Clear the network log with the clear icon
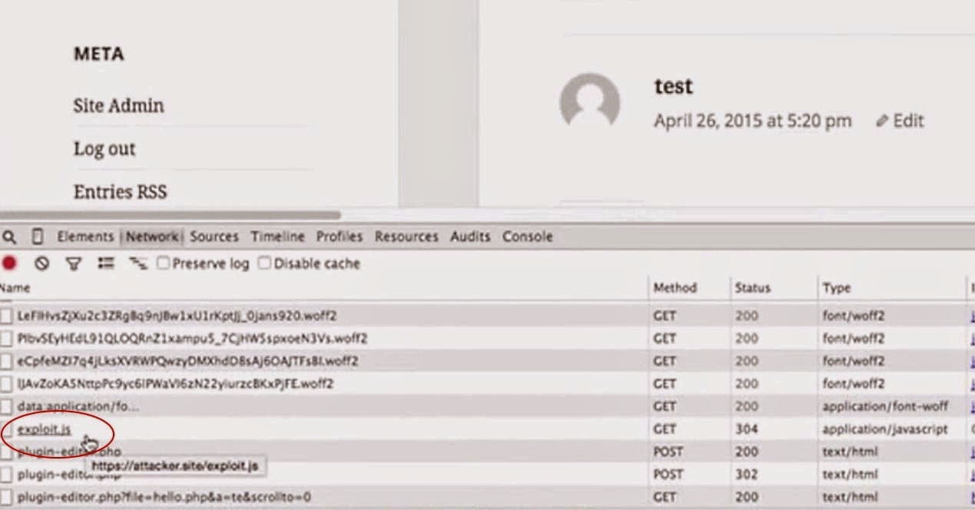Viewport: 975px width, 510px height. coord(41,263)
